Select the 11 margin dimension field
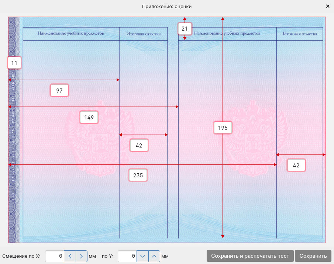 coord(14,63)
